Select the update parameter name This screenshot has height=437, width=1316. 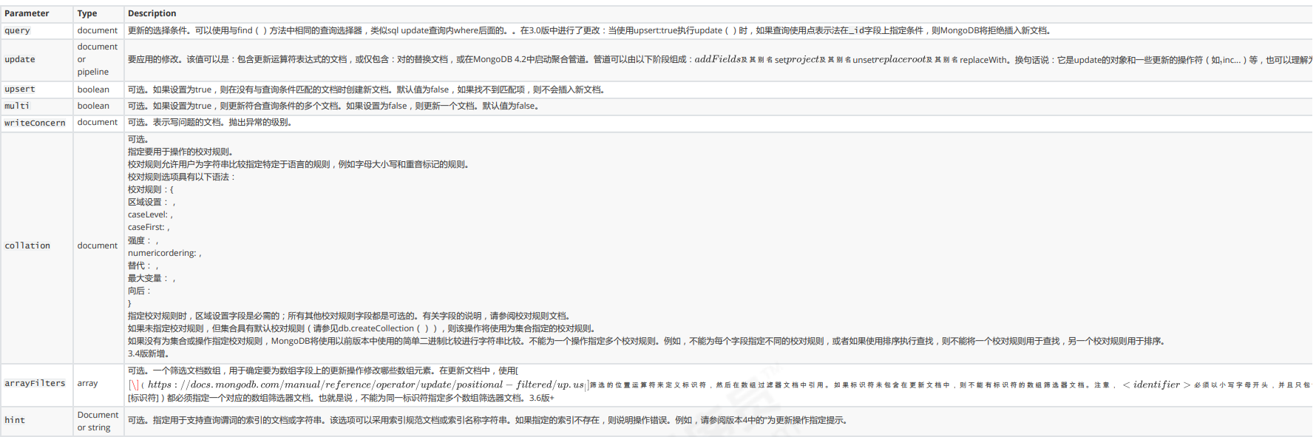click(20, 59)
